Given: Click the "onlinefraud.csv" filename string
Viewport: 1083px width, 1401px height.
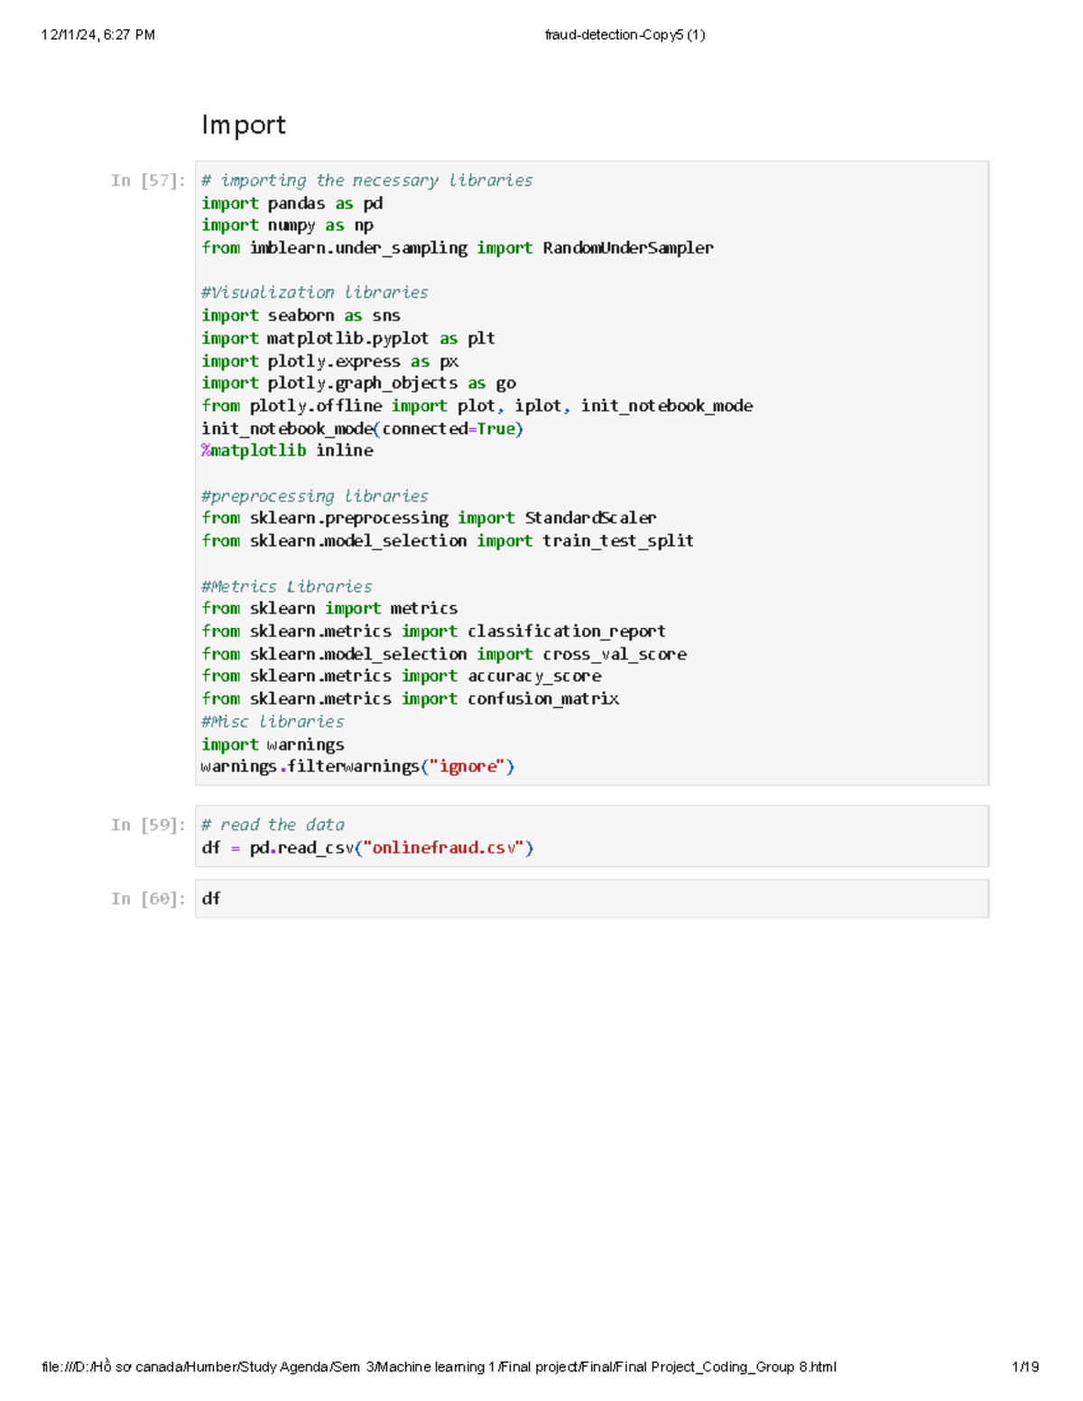Looking at the screenshot, I should click(x=440, y=847).
